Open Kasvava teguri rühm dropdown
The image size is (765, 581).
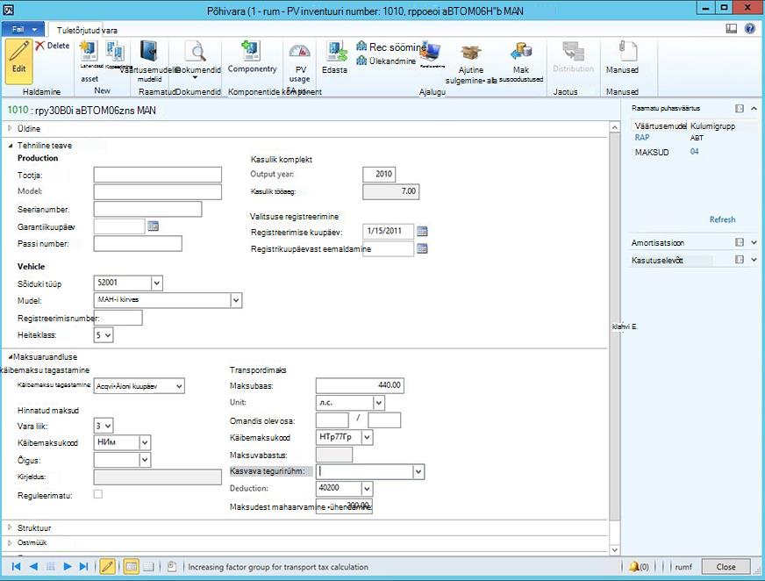coord(418,471)
